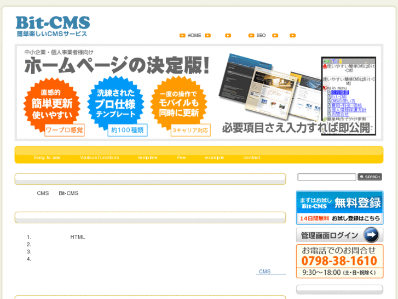Click the orange arrow icon before SEO

point(251,35)
